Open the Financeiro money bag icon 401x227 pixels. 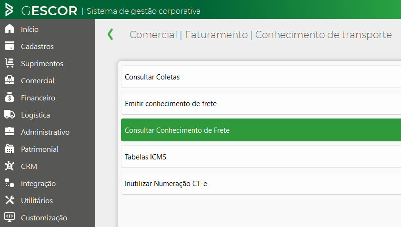(x=10, y=97)
